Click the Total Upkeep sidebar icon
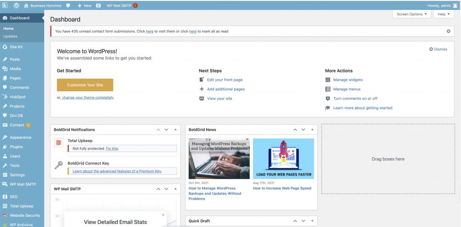The image size is (461, 227). (5, 206)
